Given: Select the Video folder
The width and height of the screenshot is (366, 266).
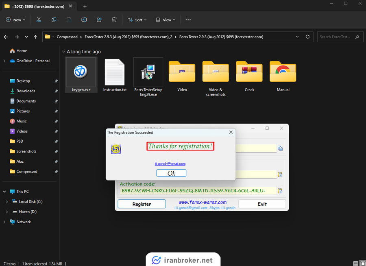Looking at the screenshot, I should (182, 76).
